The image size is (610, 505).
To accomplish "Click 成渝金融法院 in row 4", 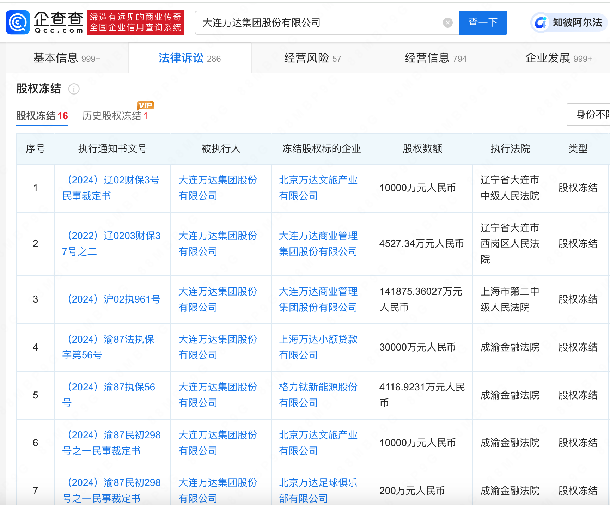I will coord(510,347).
